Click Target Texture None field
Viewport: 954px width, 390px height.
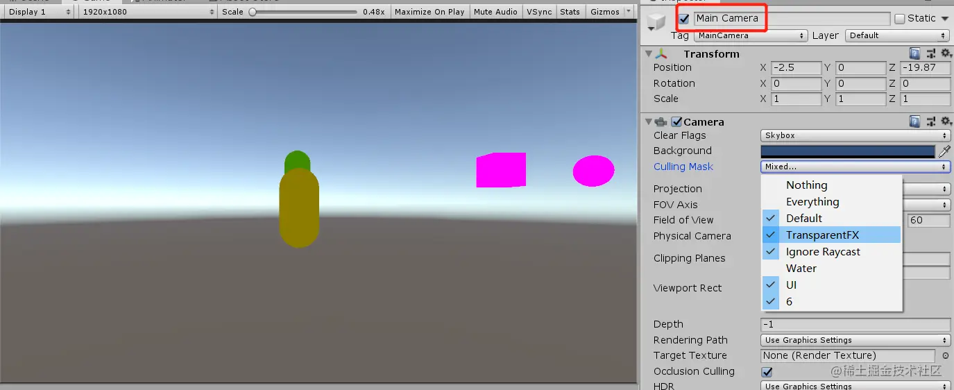click(x=848, y=355)
